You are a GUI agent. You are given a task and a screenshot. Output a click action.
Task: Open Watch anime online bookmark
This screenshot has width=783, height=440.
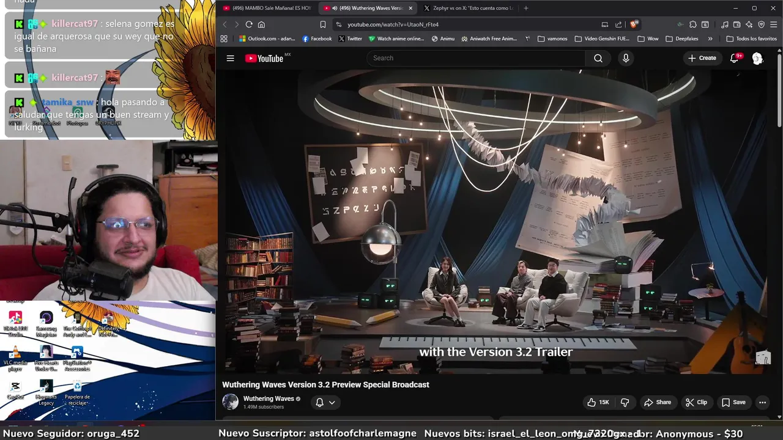[396, 38]
